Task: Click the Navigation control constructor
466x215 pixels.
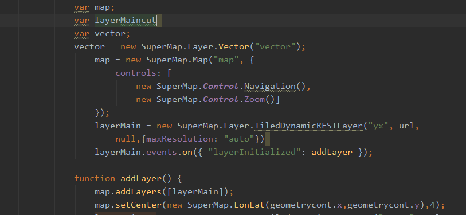Action: (x=270, y=87)
